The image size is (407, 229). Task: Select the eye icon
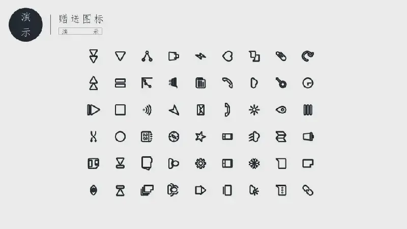click(281, 110)
